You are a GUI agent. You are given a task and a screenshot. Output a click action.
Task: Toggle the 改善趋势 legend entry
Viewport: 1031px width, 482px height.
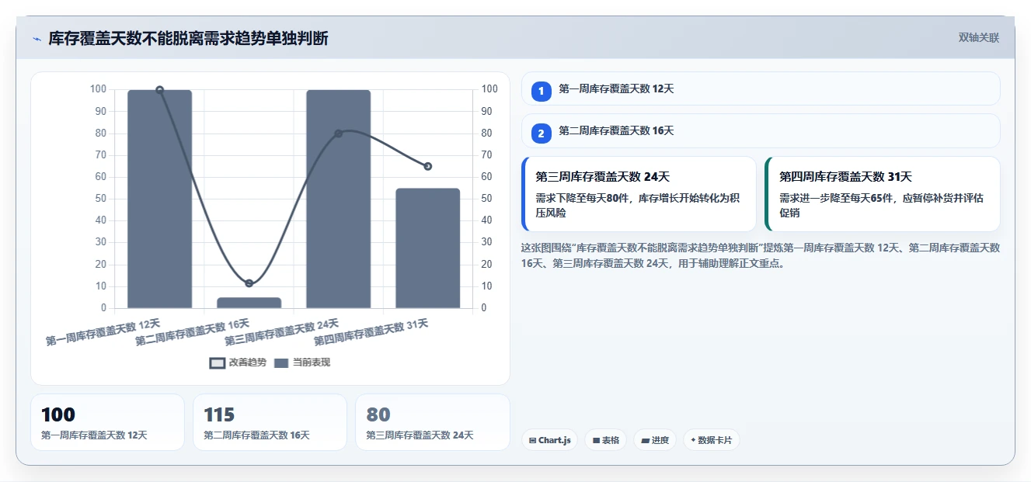coord(238,362)
